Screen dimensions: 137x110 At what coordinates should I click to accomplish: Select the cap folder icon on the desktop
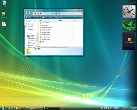click(4, 25)
